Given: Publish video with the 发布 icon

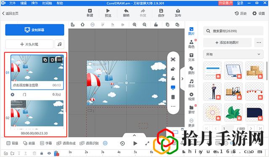Looking at the screenshot, I should click(178, 11).
